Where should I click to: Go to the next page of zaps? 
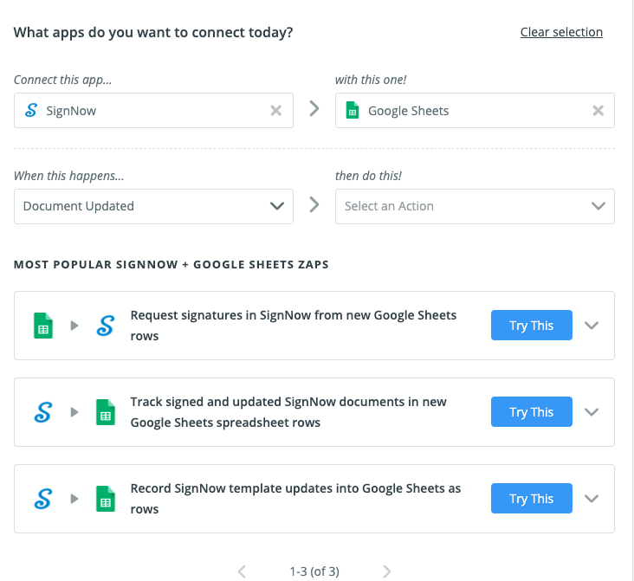pos(387,571)
